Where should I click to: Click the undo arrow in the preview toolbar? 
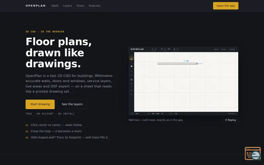pos(152,49)
